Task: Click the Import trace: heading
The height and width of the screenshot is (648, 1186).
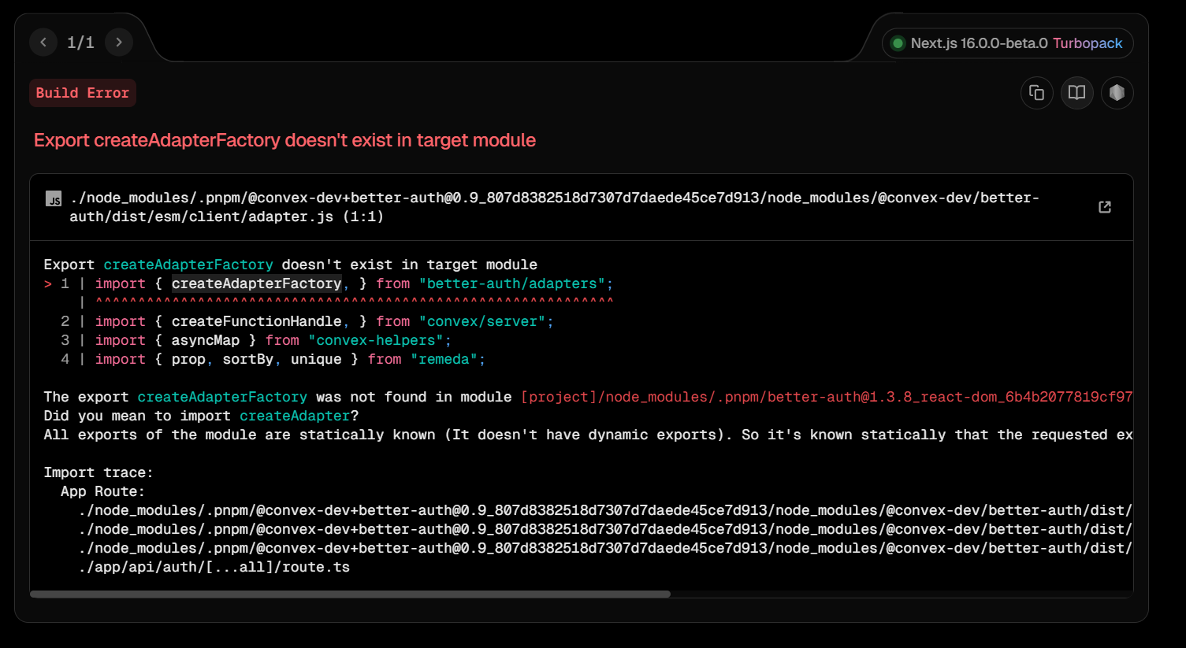Action: pos(99,472)
